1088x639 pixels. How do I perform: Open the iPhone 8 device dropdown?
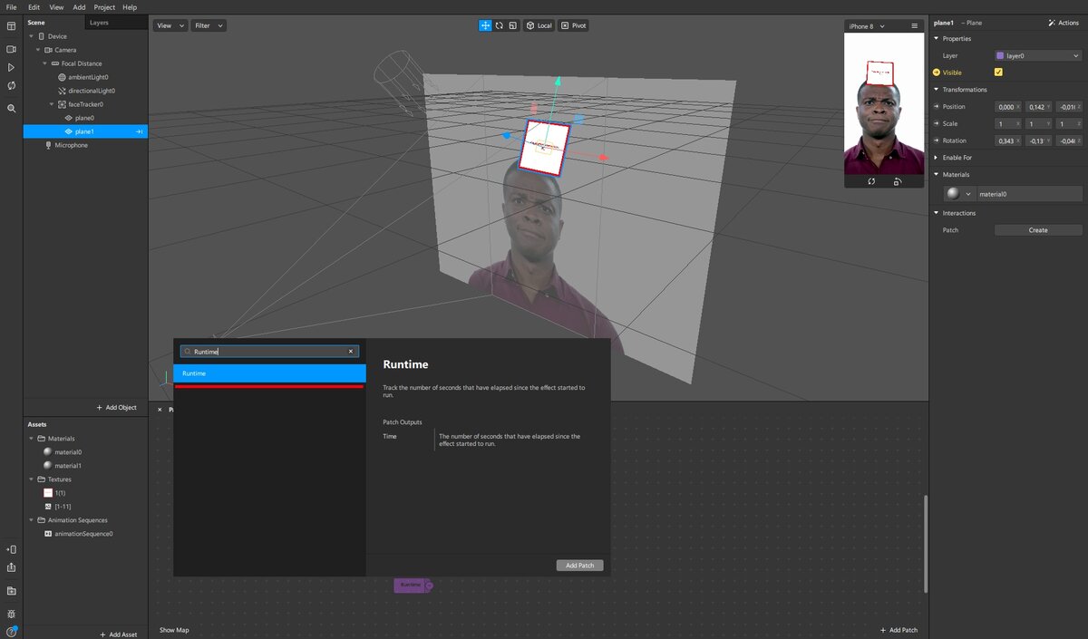point(866,26)
